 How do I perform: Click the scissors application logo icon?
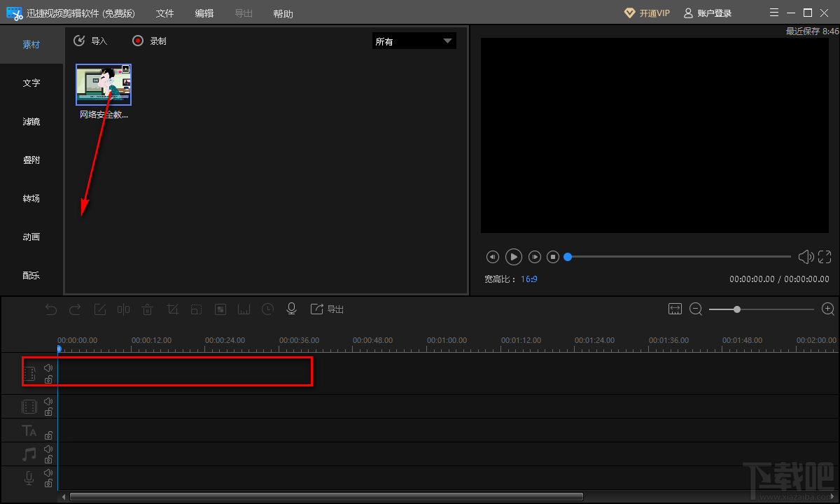(x=14, y=13)
